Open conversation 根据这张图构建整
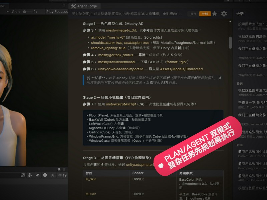 click(252, 38)
